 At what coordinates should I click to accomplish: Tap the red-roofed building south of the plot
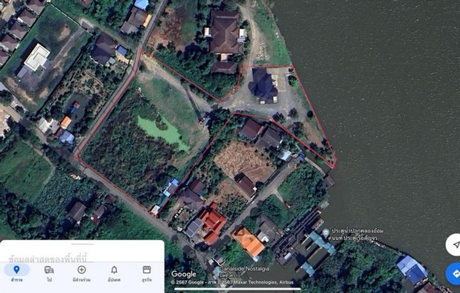pyautogui.click(x=212, y=222)
